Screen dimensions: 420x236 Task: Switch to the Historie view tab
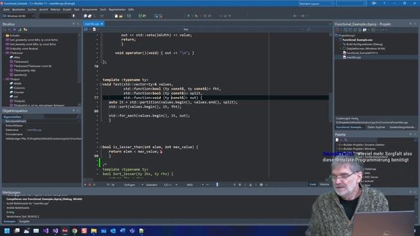(x=324, y=184)
